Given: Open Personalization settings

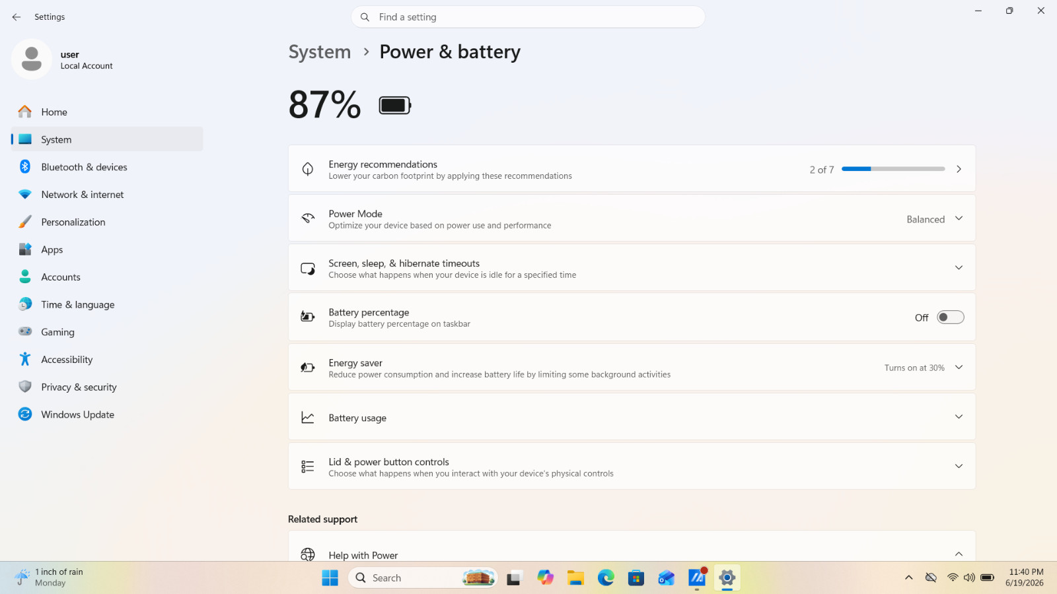Looking at the screenshot, I should click(107, 222).
